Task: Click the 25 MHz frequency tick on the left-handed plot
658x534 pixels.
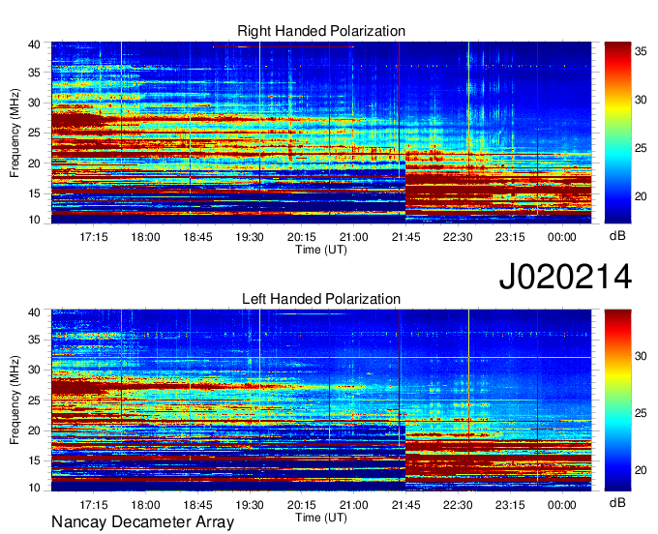Action: click(x=35, y=400)
